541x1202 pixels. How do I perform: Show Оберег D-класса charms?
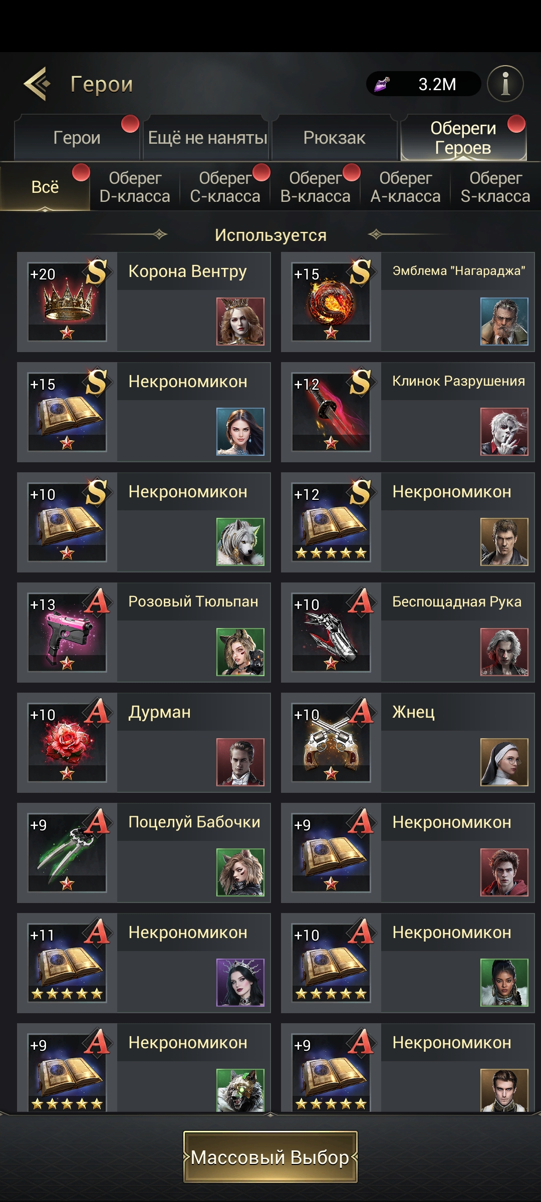click(135, 187)
